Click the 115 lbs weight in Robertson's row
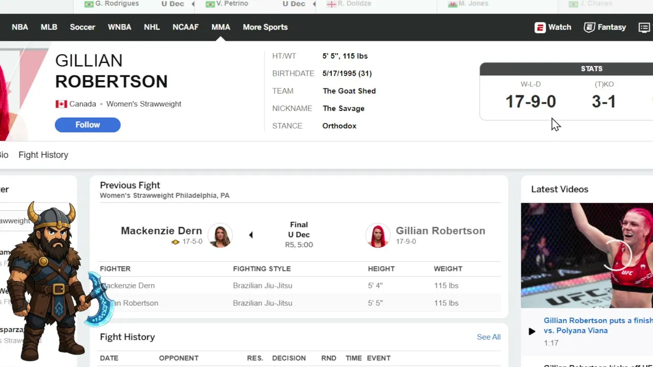Viewport: 653px width, 367px height. (446, 303)
